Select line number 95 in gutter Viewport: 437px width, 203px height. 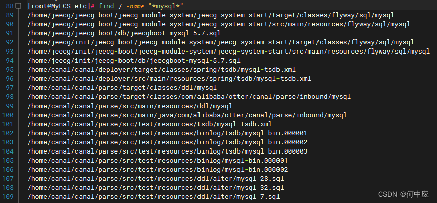point(9,70)
